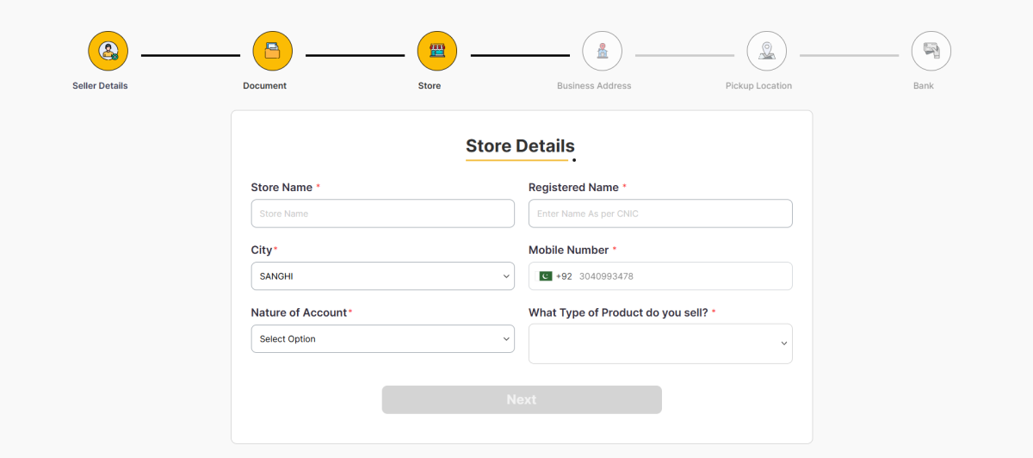Click the Mobile Number field

pyautogui.click(x=660, y=276)
